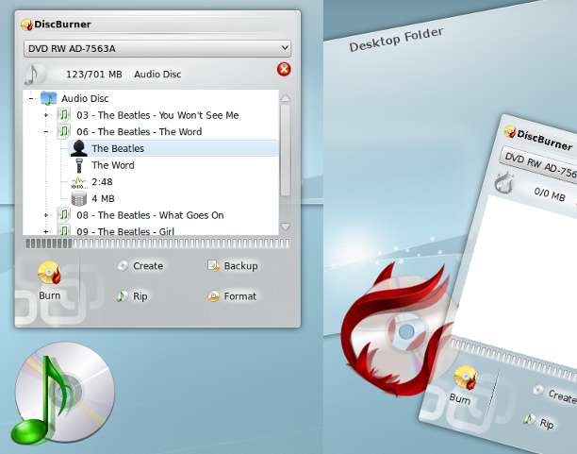Click the music note disc type icon

coord(36,74)
